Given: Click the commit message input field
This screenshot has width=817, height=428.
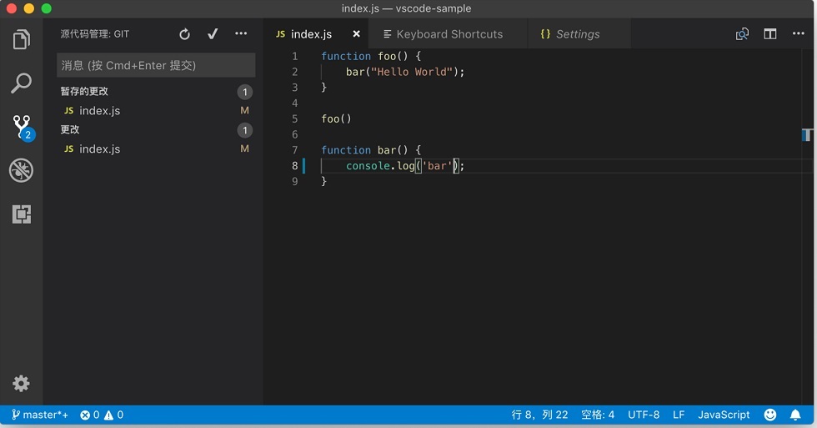Looking at the screenshot, I should [x=156, y=65].
